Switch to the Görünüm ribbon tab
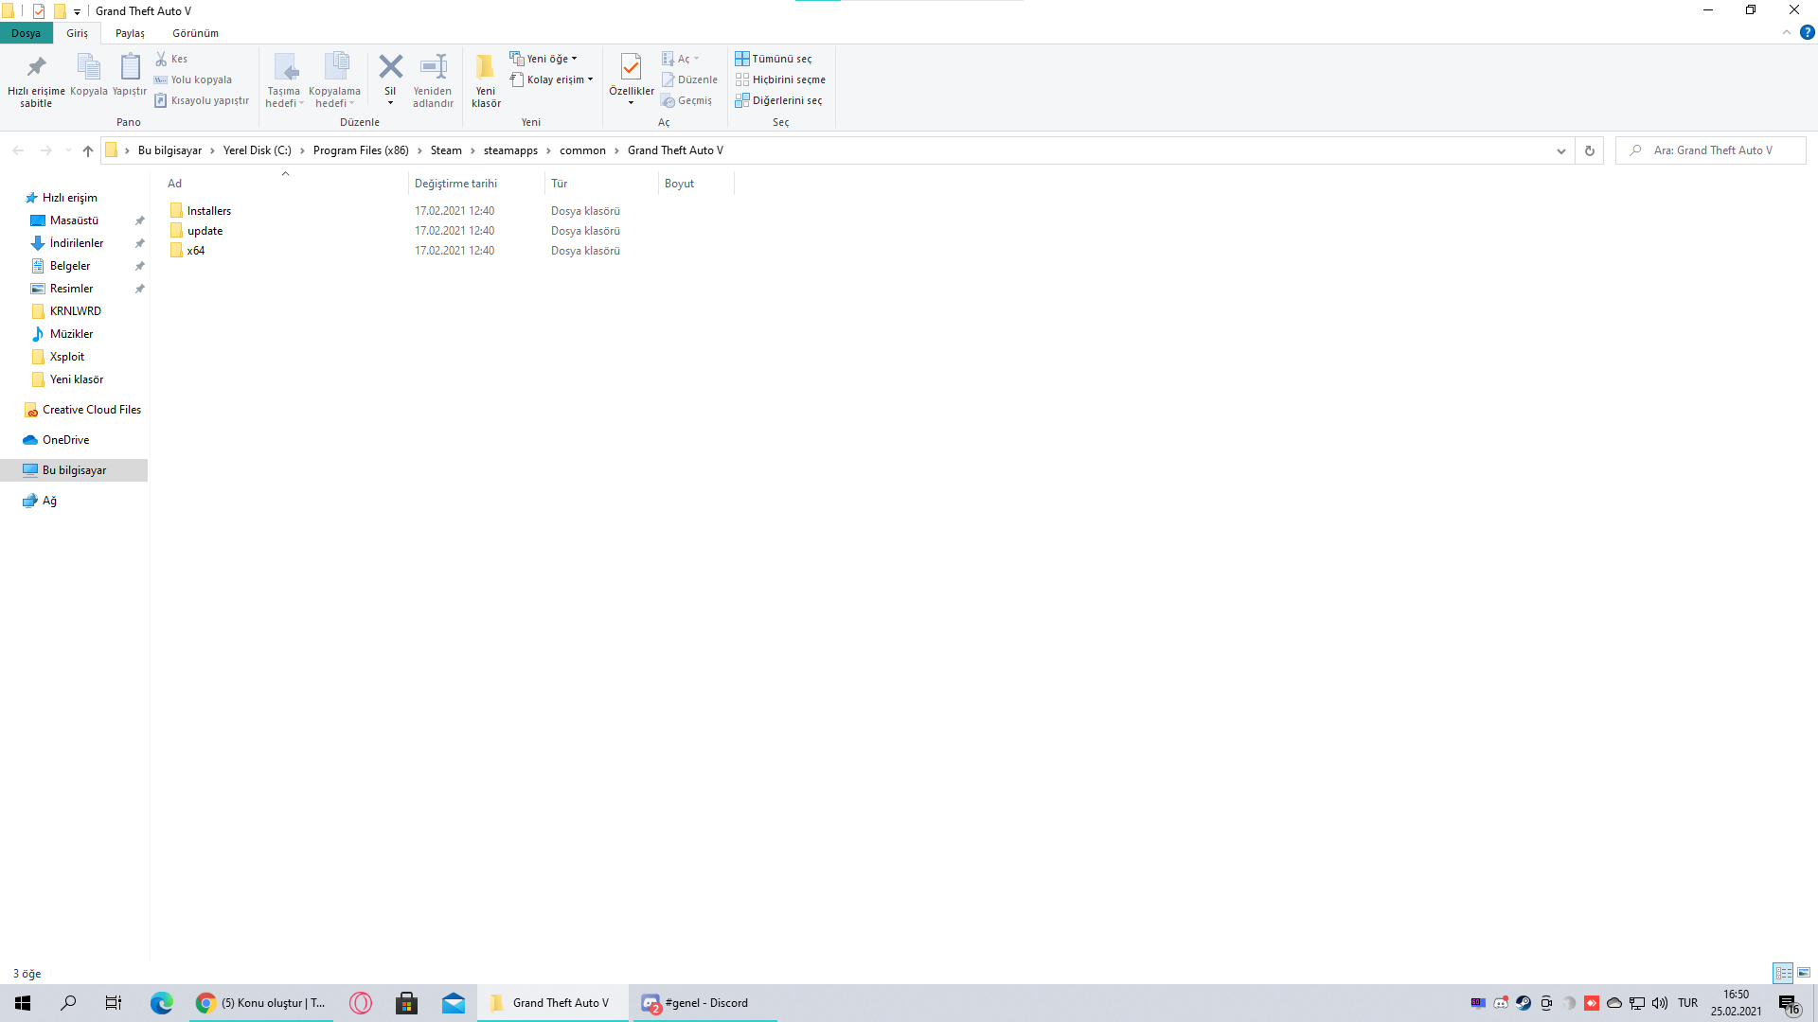This screenshot has height=1022, width=1818. pyautogui.click(x=195, y=33)
